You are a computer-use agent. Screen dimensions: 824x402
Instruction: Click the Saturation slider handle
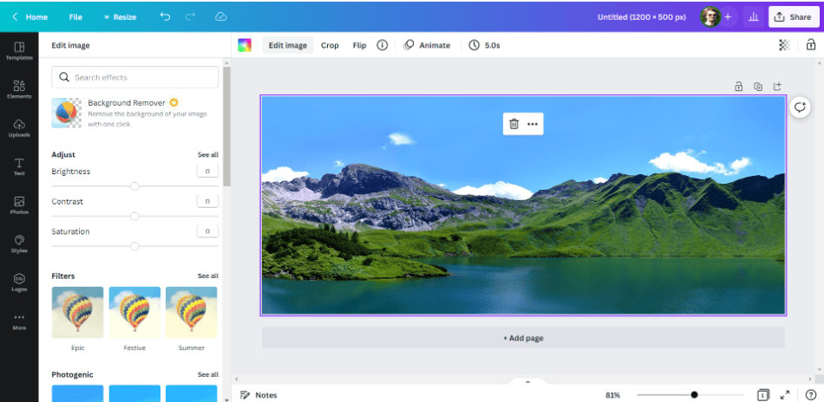pos(134,246)
